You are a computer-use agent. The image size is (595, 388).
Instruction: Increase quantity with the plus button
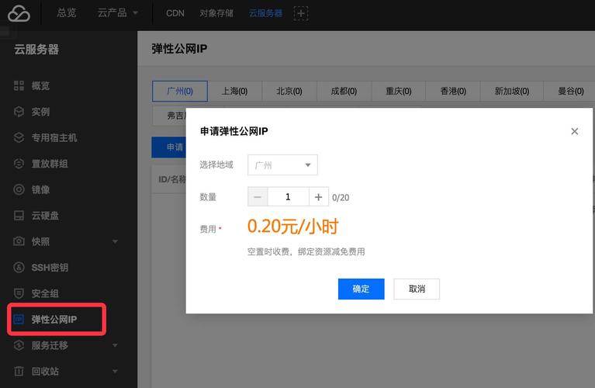tap(318, 196)
